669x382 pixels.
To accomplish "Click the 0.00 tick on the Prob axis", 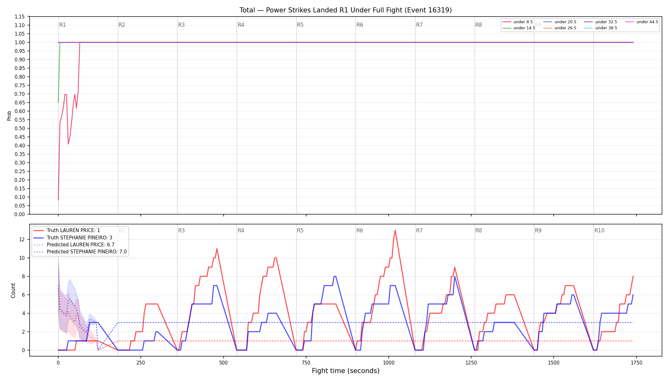I will (20, 214).
